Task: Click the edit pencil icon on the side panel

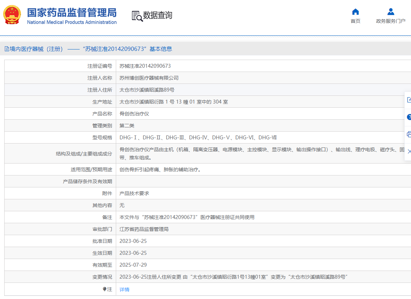Action: [x=409, y=100]
